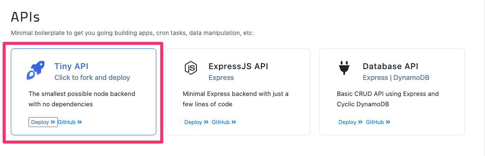Click double chevron beside Database API's GitHub
485x156 pixels.
pos(388,122)
